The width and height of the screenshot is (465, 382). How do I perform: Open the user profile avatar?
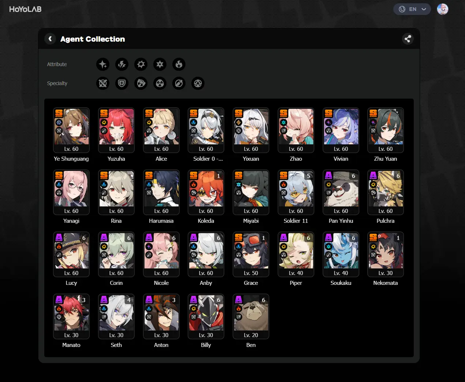[x=443, y=9]
